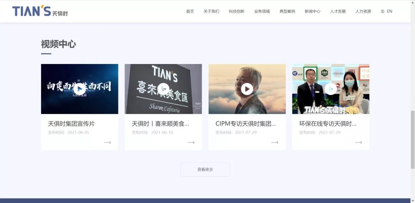Screen dimensions: 415x203
Task: Open the 首页 menu item
Action: click(x=190, y=11)
